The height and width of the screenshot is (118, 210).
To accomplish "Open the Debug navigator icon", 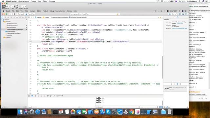I will (20, 17).
